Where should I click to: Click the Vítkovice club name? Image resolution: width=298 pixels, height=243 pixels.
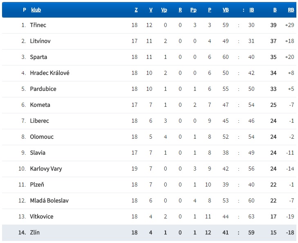41,216
